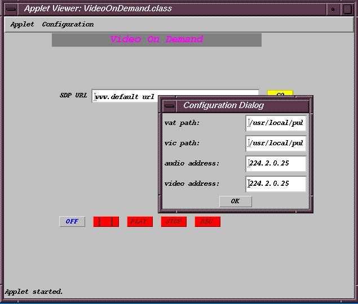Edit the vic path field
358x304 pixels.
click(276, 143)
